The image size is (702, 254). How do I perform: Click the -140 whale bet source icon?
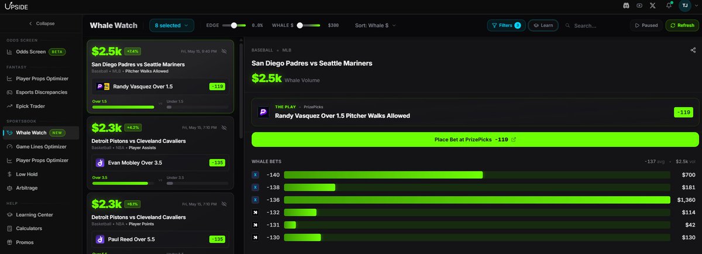click(x=255, y=175)
